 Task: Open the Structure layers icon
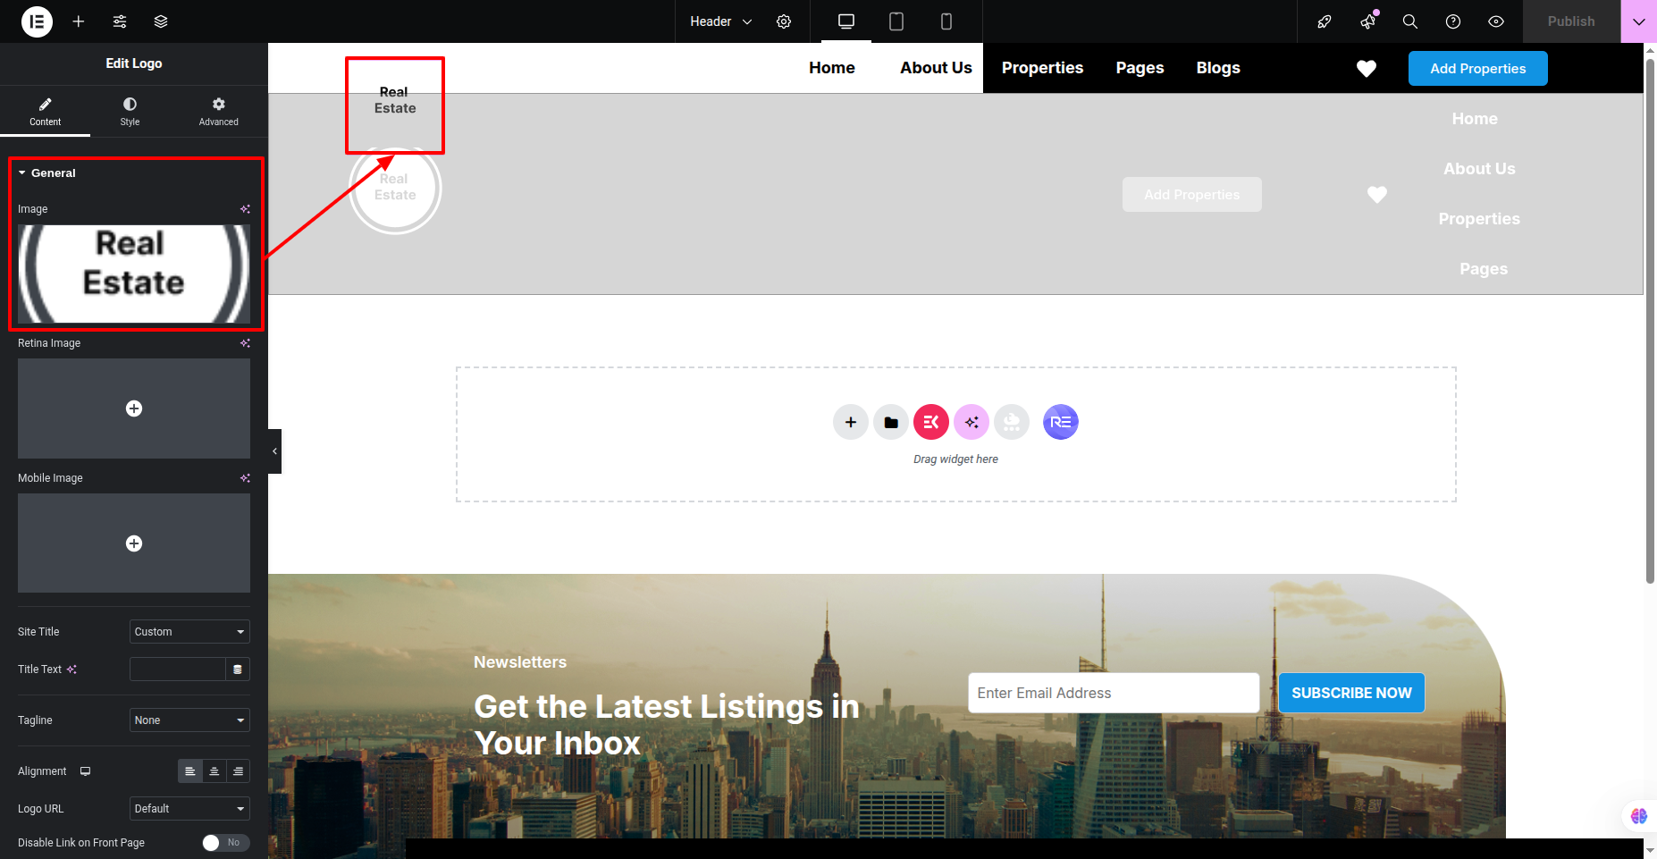click(161, 21)
